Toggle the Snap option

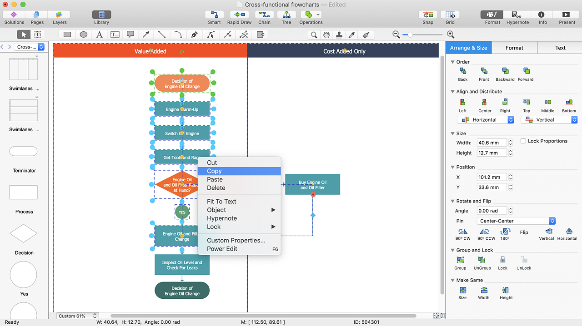(427, 15)
